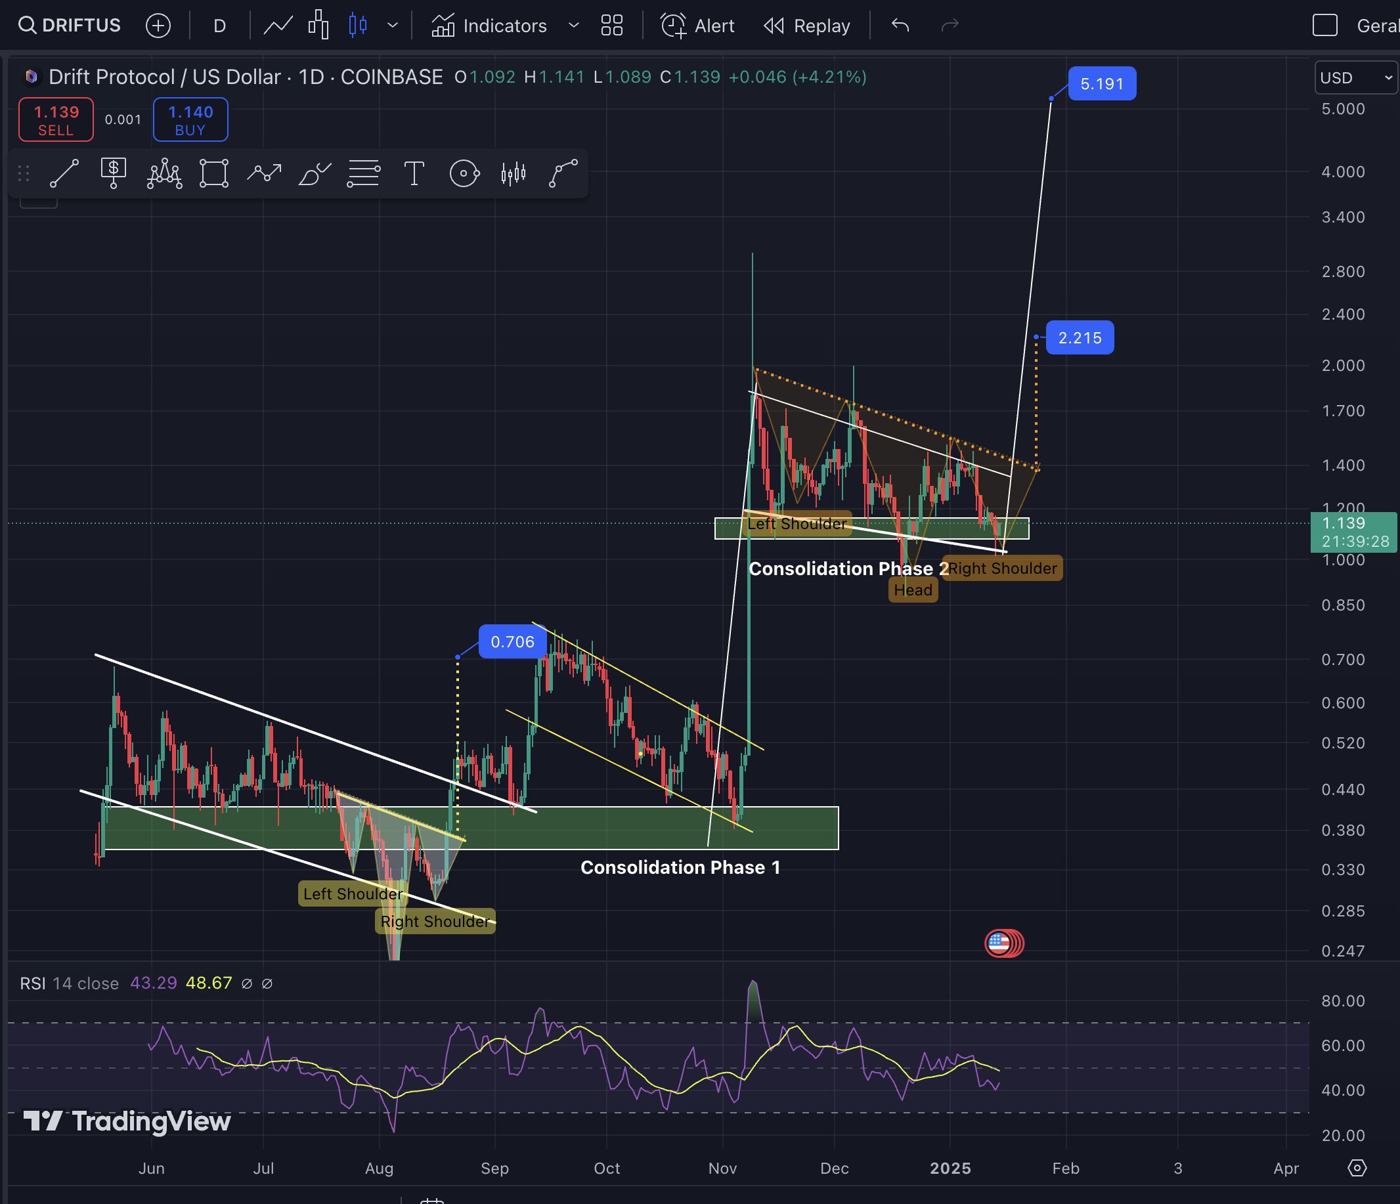Viewport: 1400px width, 1204px height.
Task: Click the 2025 label on time axis
Action: [x=951, y=1168]
